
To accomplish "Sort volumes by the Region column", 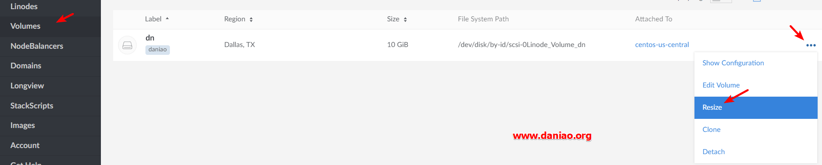I will (238, 19).
